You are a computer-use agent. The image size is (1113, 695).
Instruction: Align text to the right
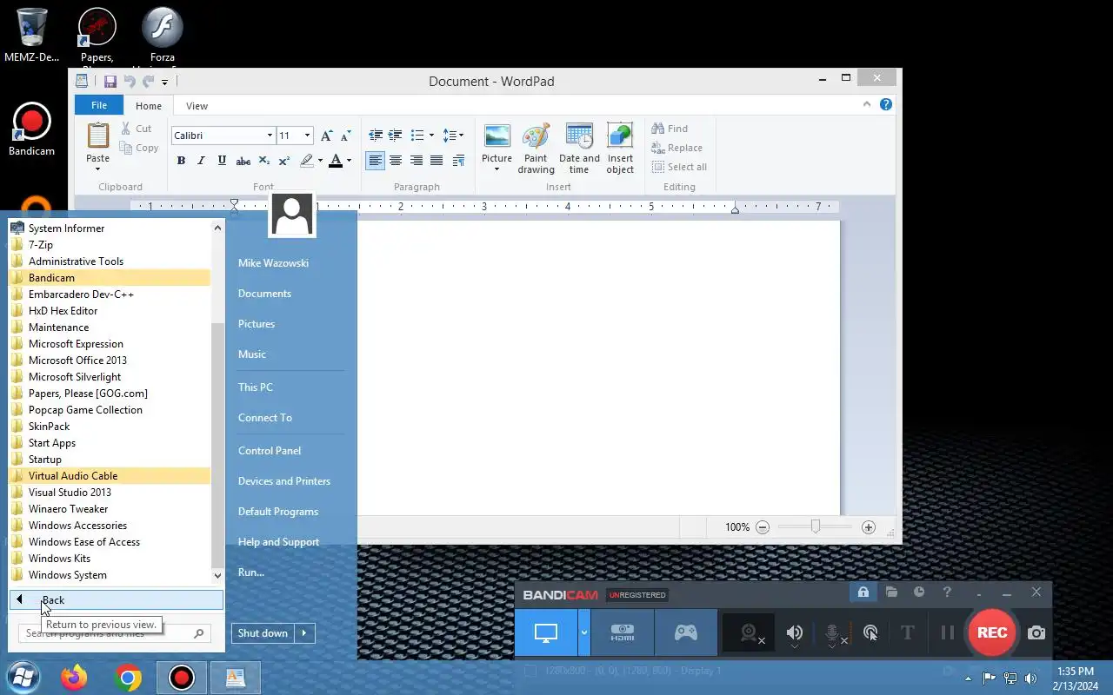[x=417, y=161]
